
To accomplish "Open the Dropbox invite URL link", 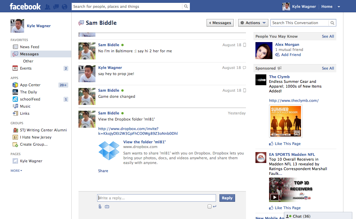I will pos(138,131).
